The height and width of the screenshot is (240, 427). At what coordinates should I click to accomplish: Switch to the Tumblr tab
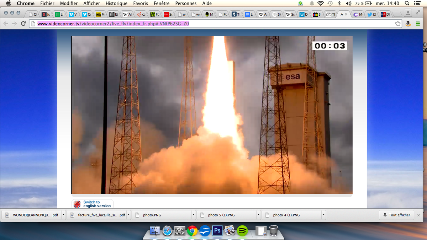(236, 14)
